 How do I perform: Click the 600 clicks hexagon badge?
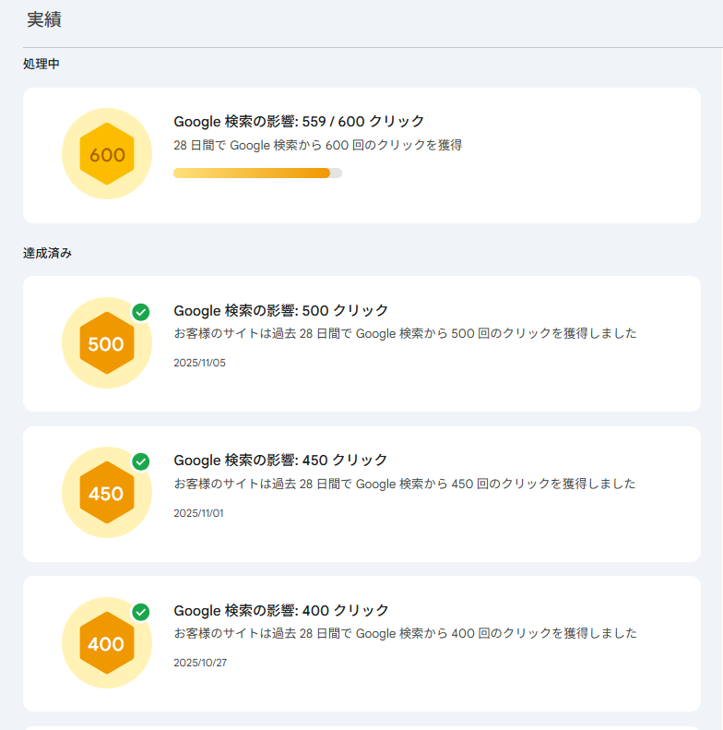point(107,154)
